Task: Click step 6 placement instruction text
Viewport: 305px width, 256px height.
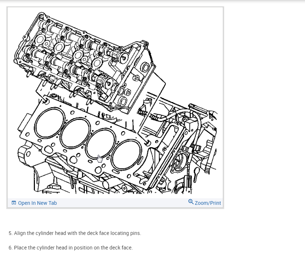Action: pos(71,248)
